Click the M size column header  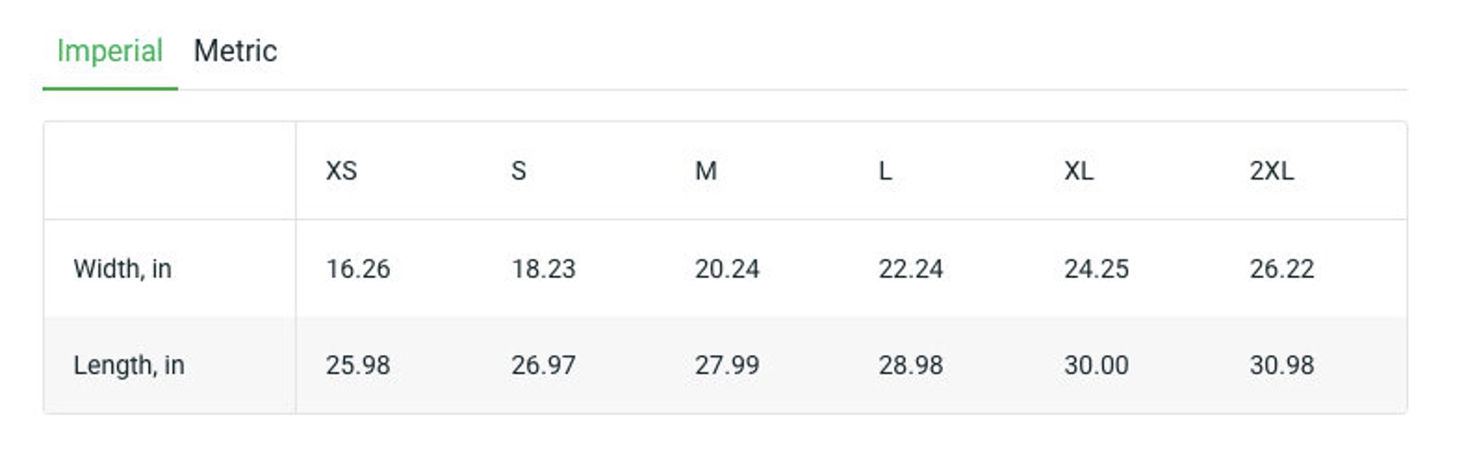(706, 171)
